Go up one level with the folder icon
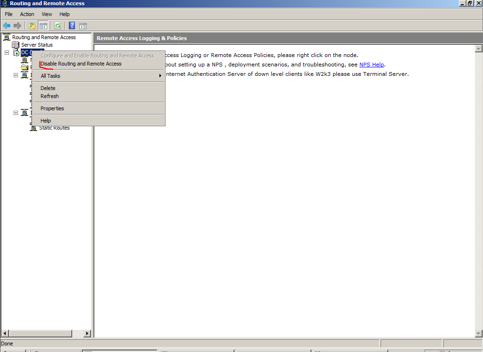483x352 pixels. point(32,26)
